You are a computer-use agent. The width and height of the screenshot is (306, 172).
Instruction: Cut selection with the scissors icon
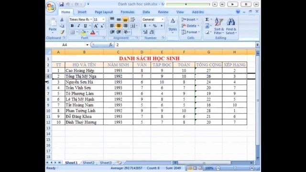[62, 20]
